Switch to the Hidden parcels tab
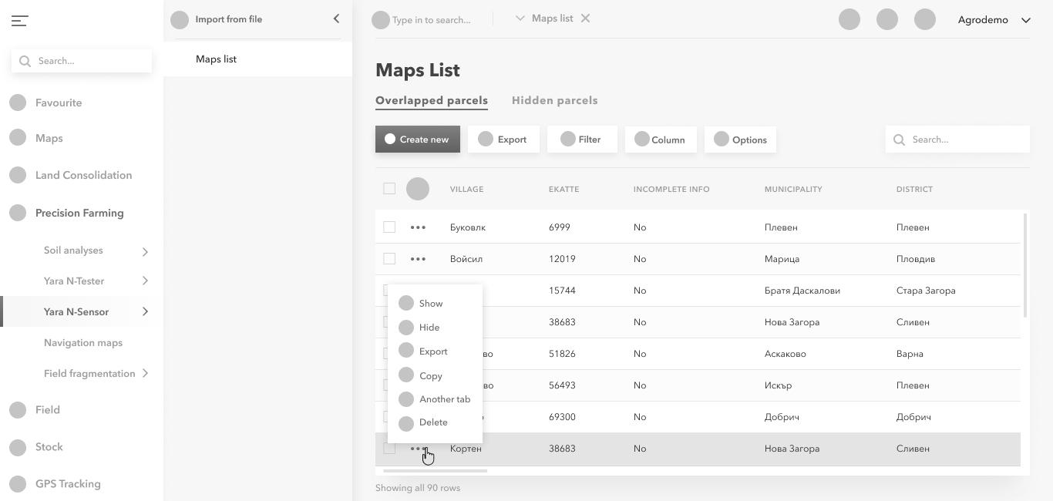 coord(555,101)
